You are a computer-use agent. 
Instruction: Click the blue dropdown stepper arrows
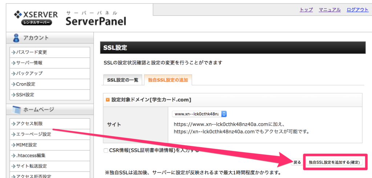224,114
